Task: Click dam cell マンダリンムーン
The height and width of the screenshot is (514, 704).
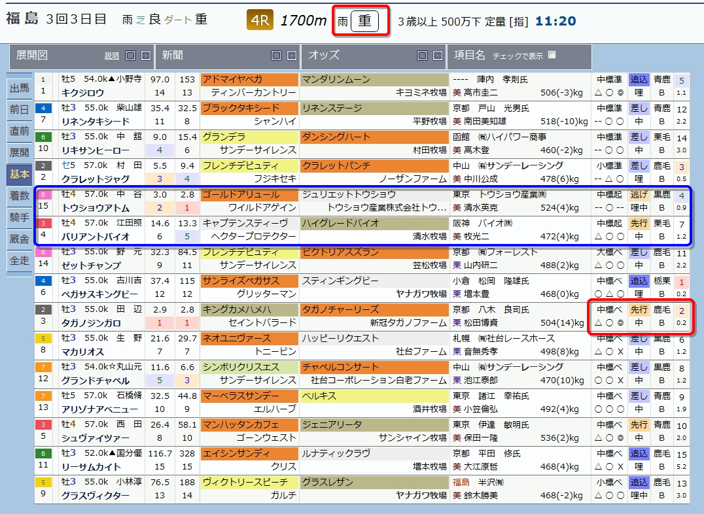Action: point(374,80)
